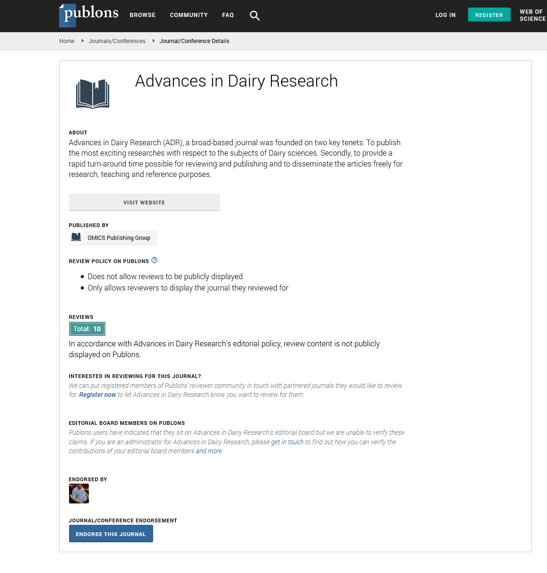
Task: Click the Total 10 reviews badge
Action: (x=87, y=329)
